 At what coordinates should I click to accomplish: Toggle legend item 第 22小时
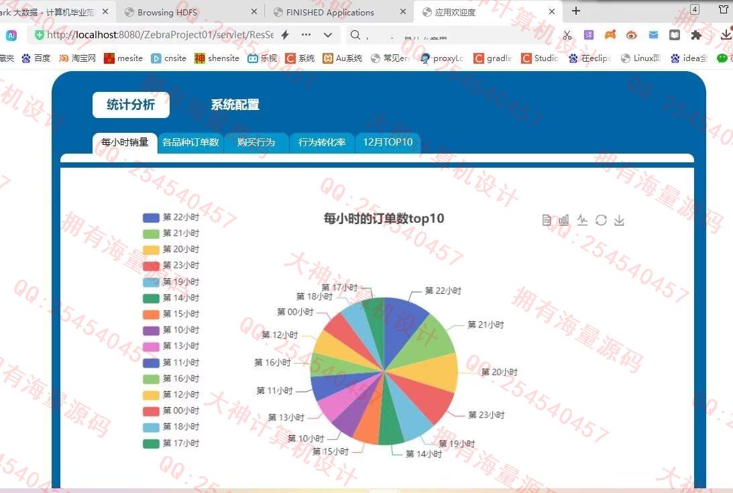(171, 217)
